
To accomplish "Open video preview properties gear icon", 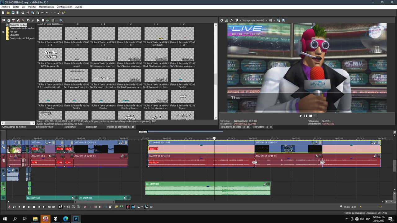I will (x=221, y=20).
